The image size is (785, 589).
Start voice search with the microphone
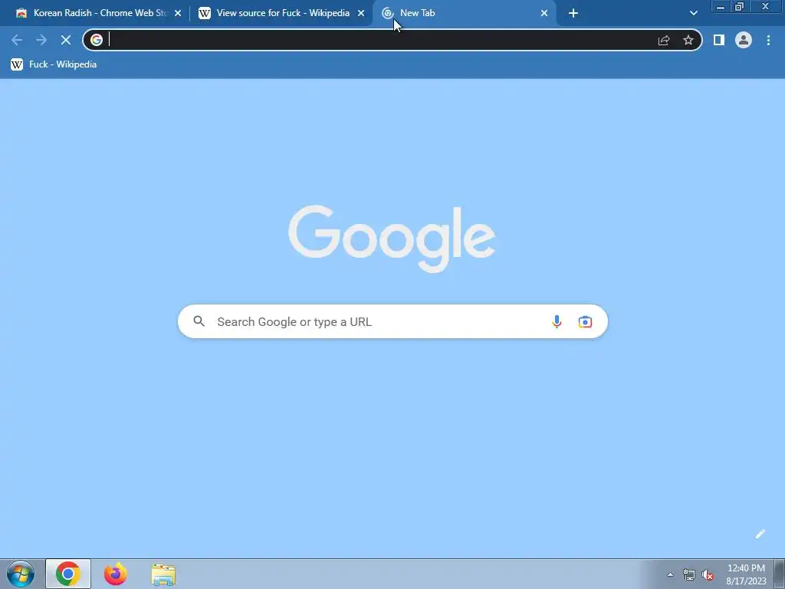[x=557, y=321]
